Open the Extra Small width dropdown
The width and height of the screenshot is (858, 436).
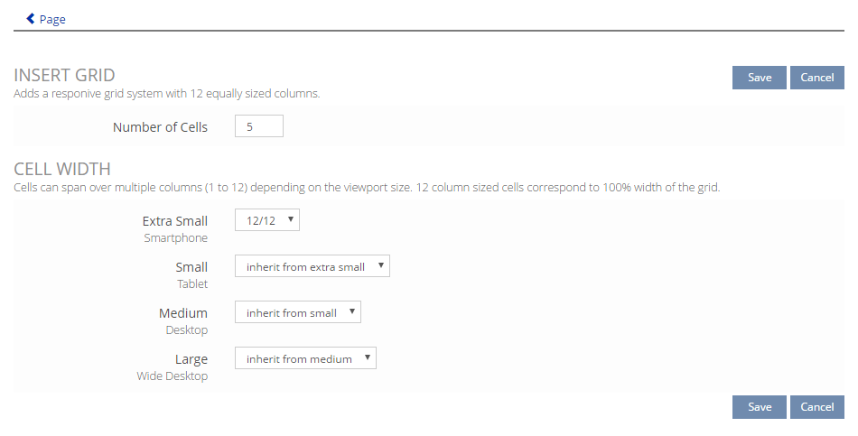click(x=266, y=220)
